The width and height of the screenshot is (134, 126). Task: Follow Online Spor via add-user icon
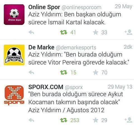[128, 32]
